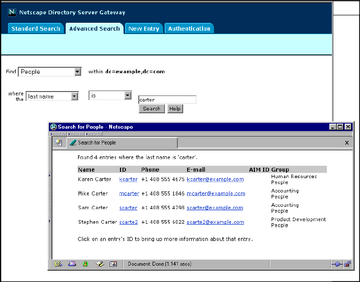Image resolution: width=360 pixels, height=282 pixels.
Task: Click the 'Phone' column header
Action: click(150, 170)
